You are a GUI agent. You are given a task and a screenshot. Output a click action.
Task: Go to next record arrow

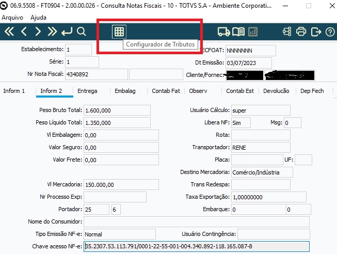point(38,31)
